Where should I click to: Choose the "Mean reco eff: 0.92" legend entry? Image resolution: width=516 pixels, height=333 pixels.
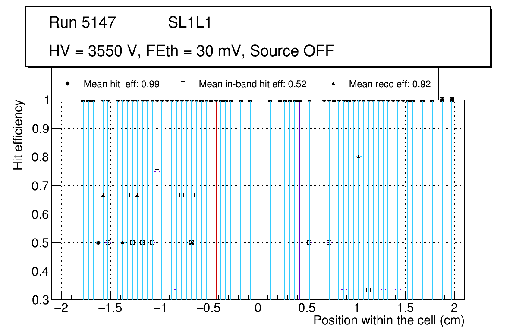tap(390, 84)
